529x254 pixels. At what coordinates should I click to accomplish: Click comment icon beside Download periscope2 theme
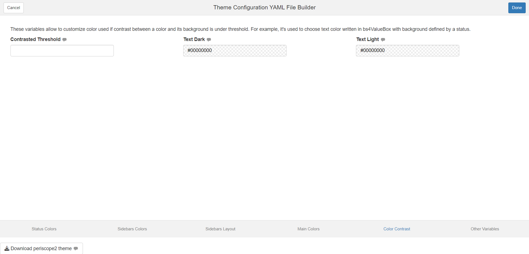click(76, 248)
